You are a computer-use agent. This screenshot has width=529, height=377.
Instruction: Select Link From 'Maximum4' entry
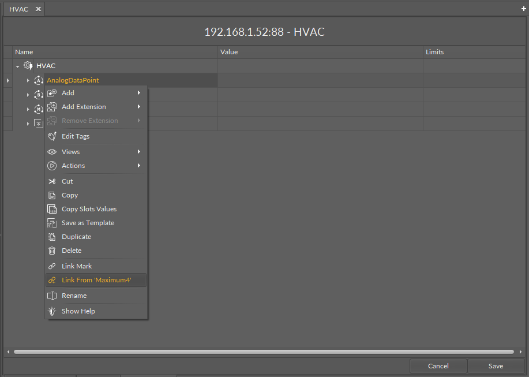pos(96,280)
